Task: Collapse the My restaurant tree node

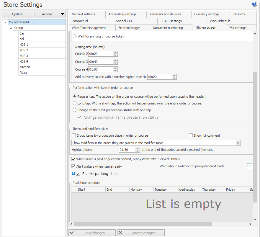Action: (6, 22)
